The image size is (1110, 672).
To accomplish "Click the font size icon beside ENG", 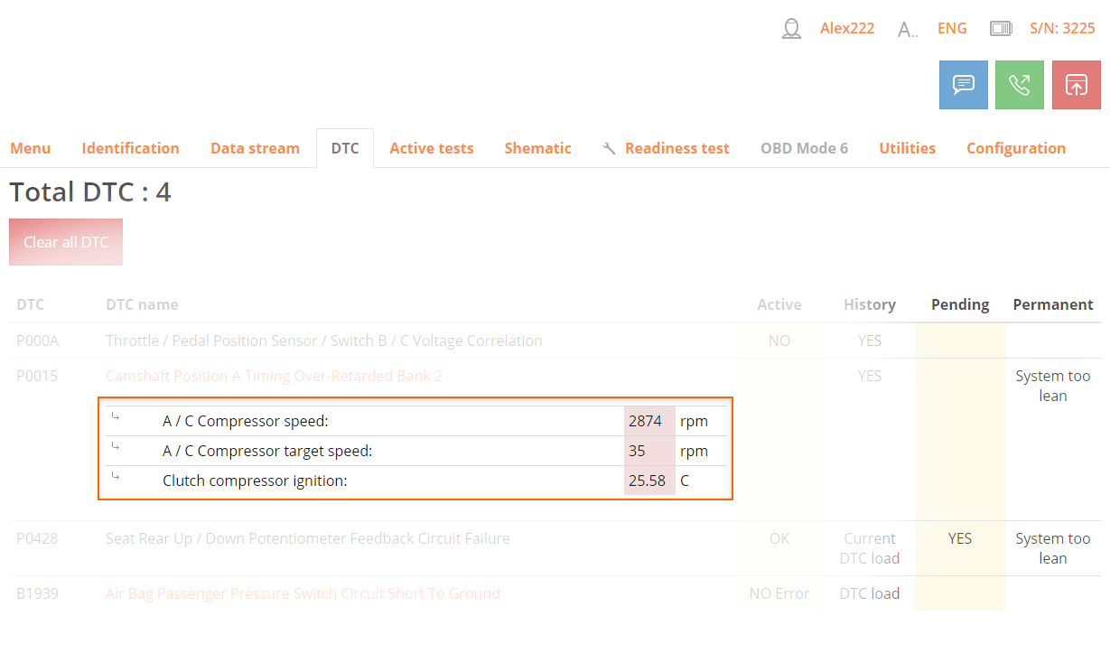I will (907, 30).
